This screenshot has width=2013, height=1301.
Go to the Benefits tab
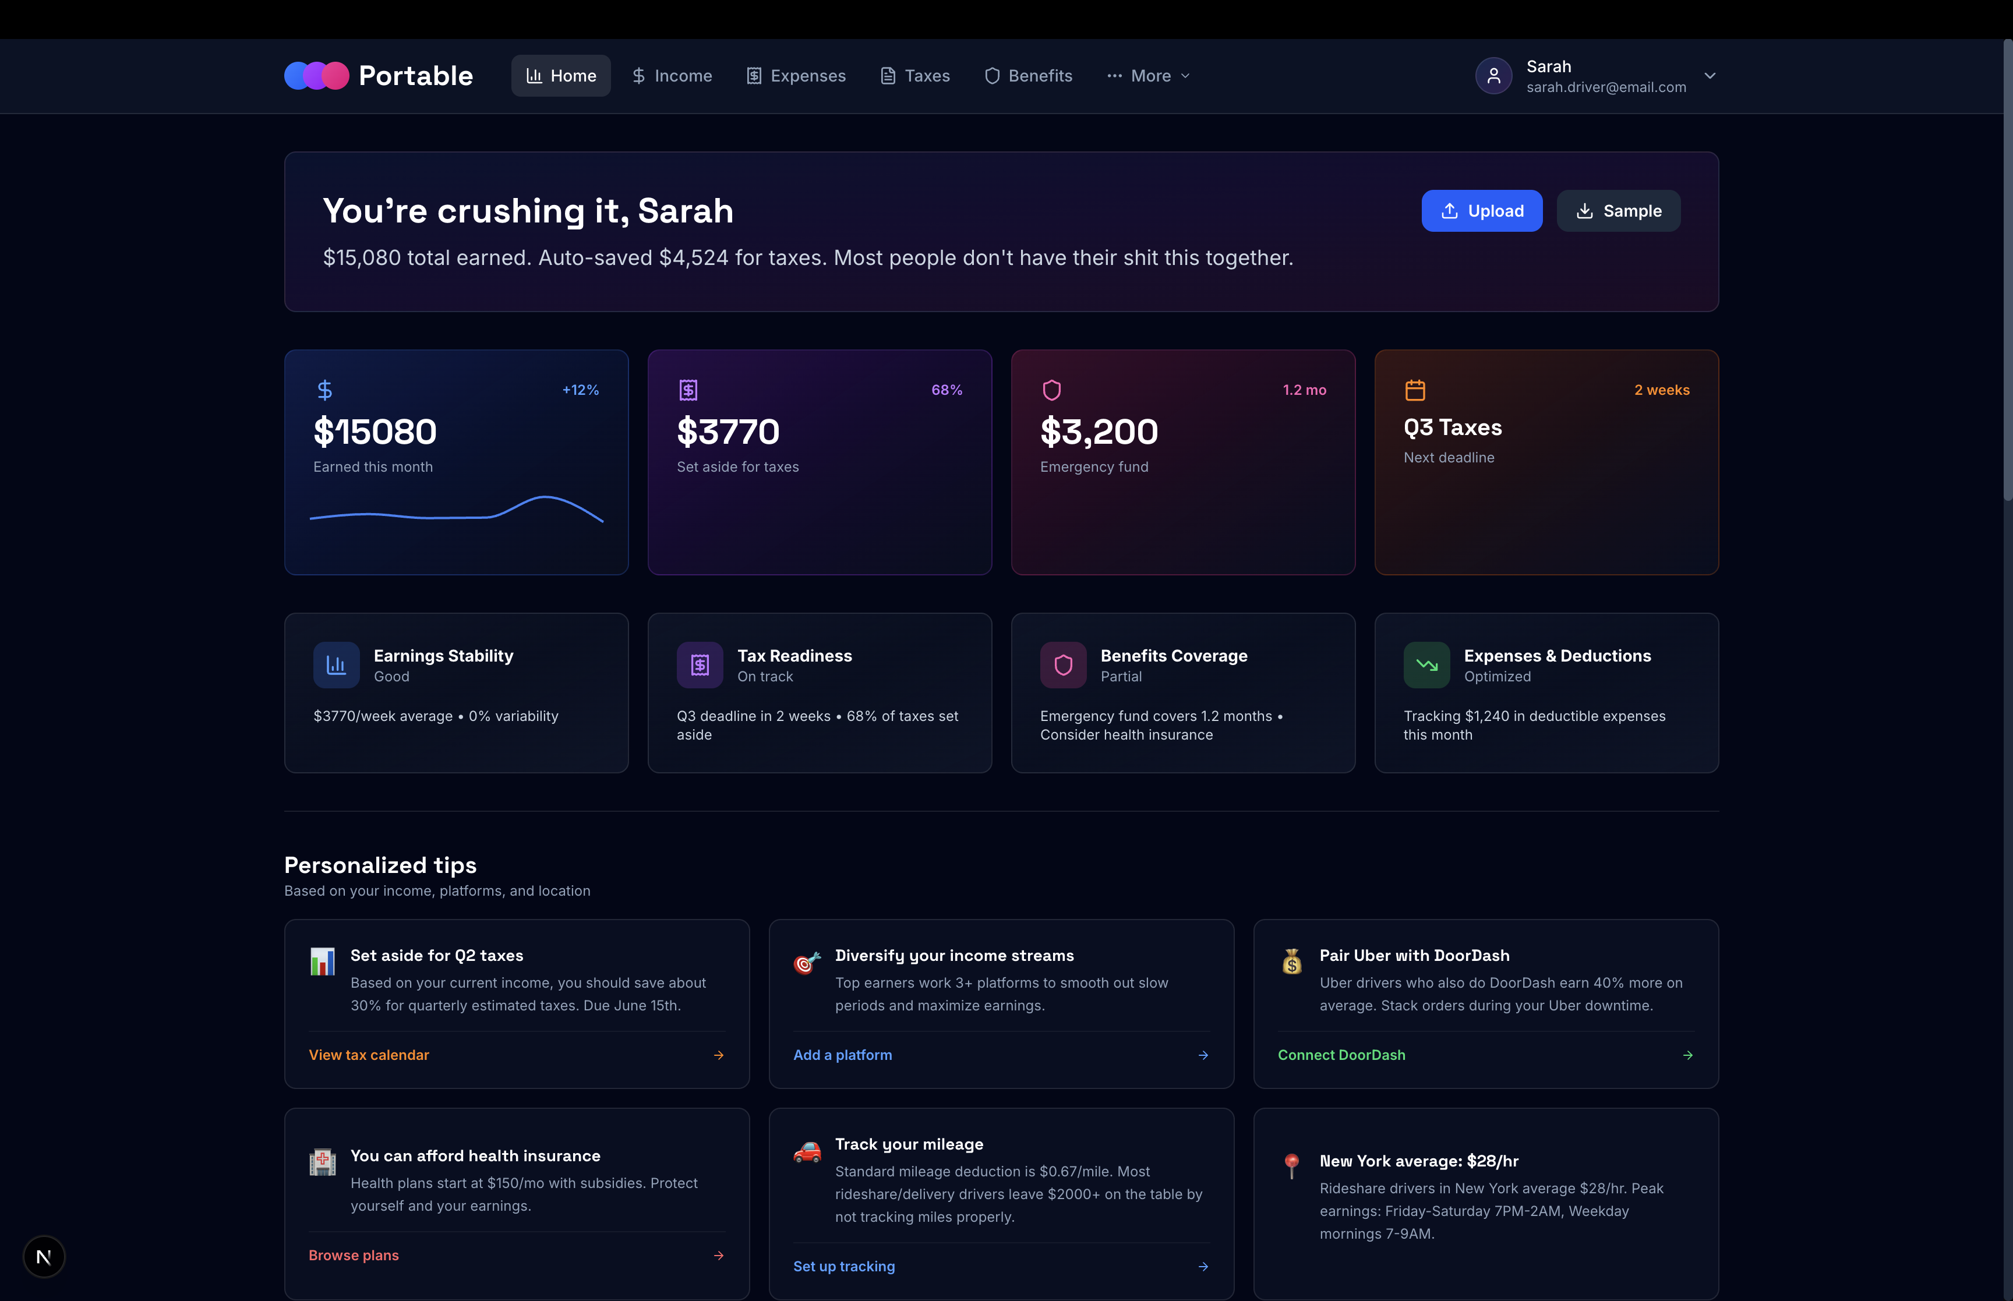1028,76
